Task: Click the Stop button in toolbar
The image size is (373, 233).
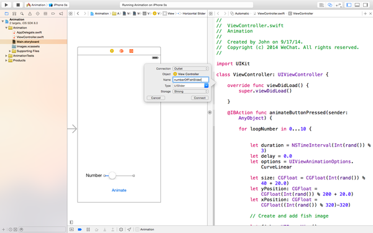Action: [x=18, y=5]
